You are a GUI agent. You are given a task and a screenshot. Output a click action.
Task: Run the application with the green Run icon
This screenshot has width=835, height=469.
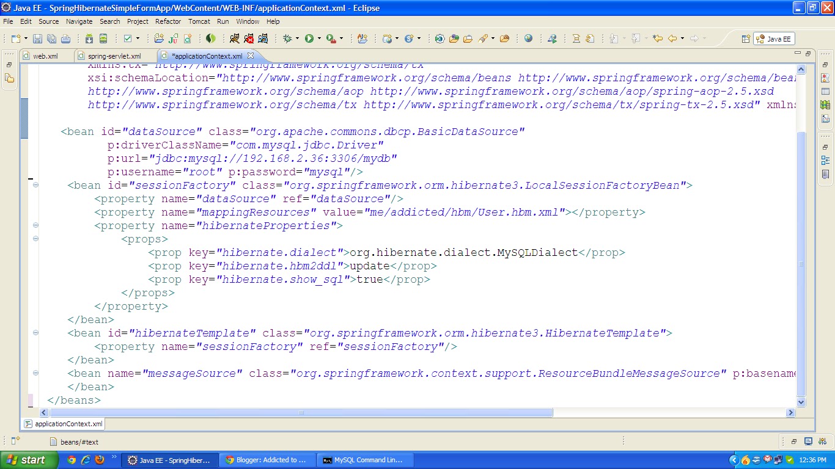(309, 38)
